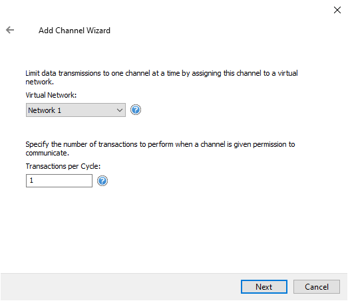Expand the Virtual Network dropdown arrow
Image resolution: width=348 pixels, height=301 pixels.
click(120, 110)
